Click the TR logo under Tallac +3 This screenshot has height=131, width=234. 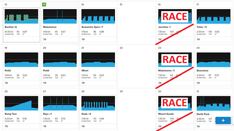[198, 40]
